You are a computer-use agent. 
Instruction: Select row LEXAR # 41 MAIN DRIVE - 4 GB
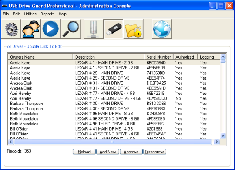click(114, 129)
